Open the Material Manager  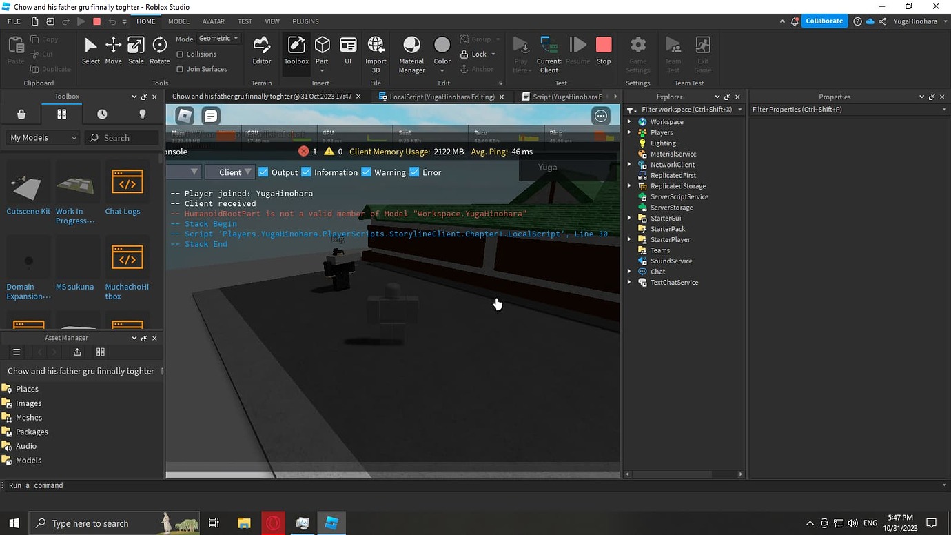coord(411,52)
